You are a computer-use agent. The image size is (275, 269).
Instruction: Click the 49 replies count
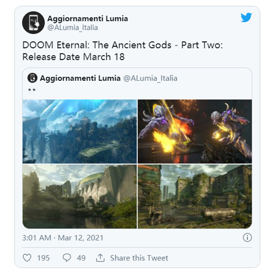81,258
